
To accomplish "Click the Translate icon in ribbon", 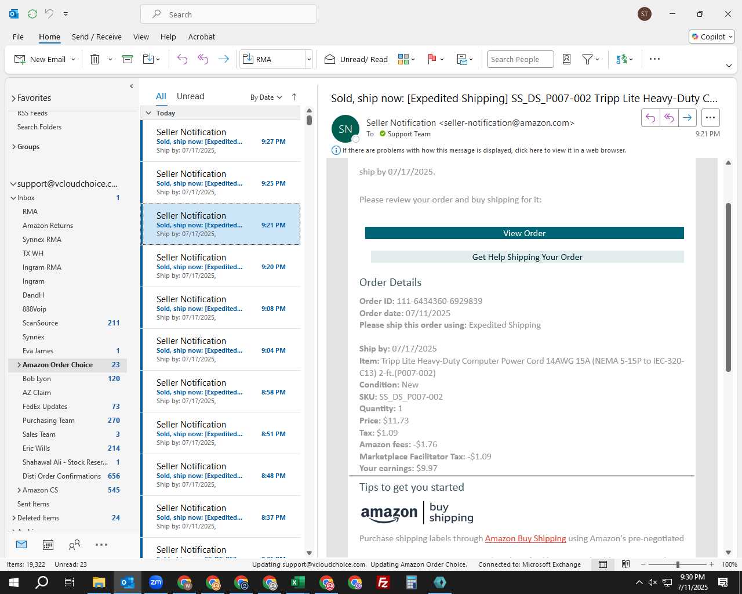I will click(x=621, y=59).
